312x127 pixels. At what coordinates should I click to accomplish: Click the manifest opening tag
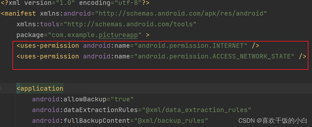pyautogui.click(x=18, y=13)
